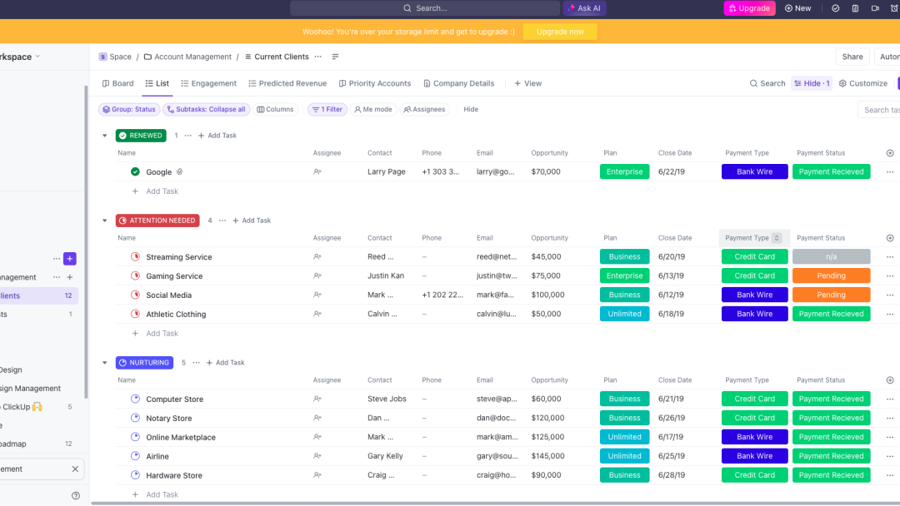The height and width of the screenshot is (506, 900).
Task: Click the video clip recording icon
Action: (875, 8)
